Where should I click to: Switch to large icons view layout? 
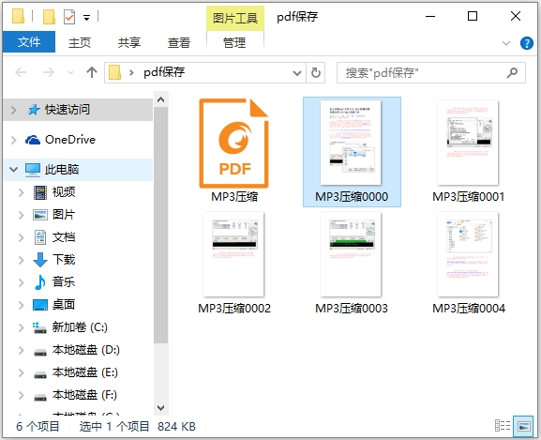point(523,426)
